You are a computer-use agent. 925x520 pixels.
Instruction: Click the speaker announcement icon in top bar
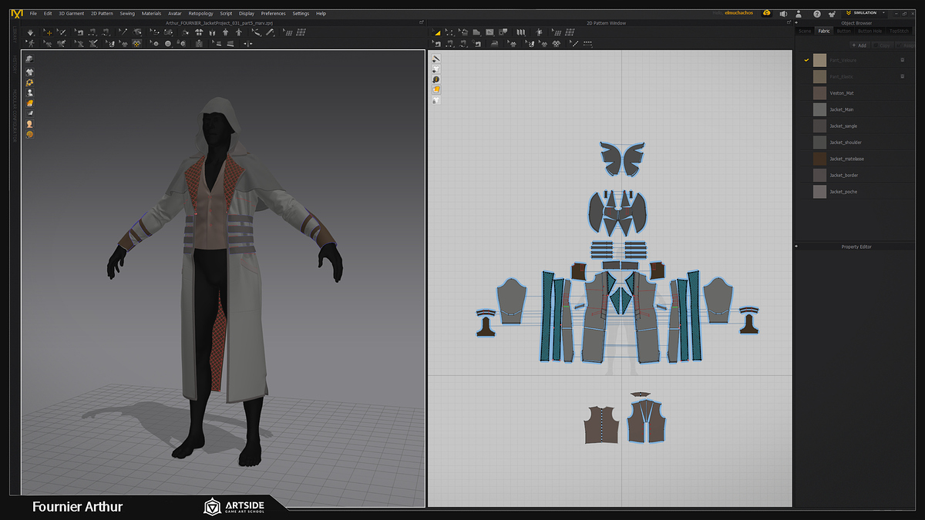point(783,13)
